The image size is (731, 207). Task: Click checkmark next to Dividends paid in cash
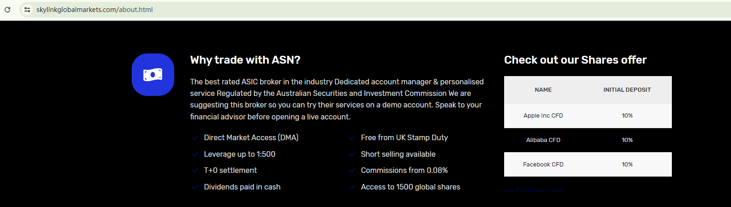(195, 187)
